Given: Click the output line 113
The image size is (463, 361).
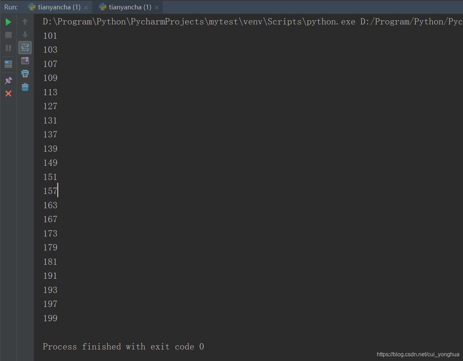Looking at the screenshot, I should (x=50, y=92).
